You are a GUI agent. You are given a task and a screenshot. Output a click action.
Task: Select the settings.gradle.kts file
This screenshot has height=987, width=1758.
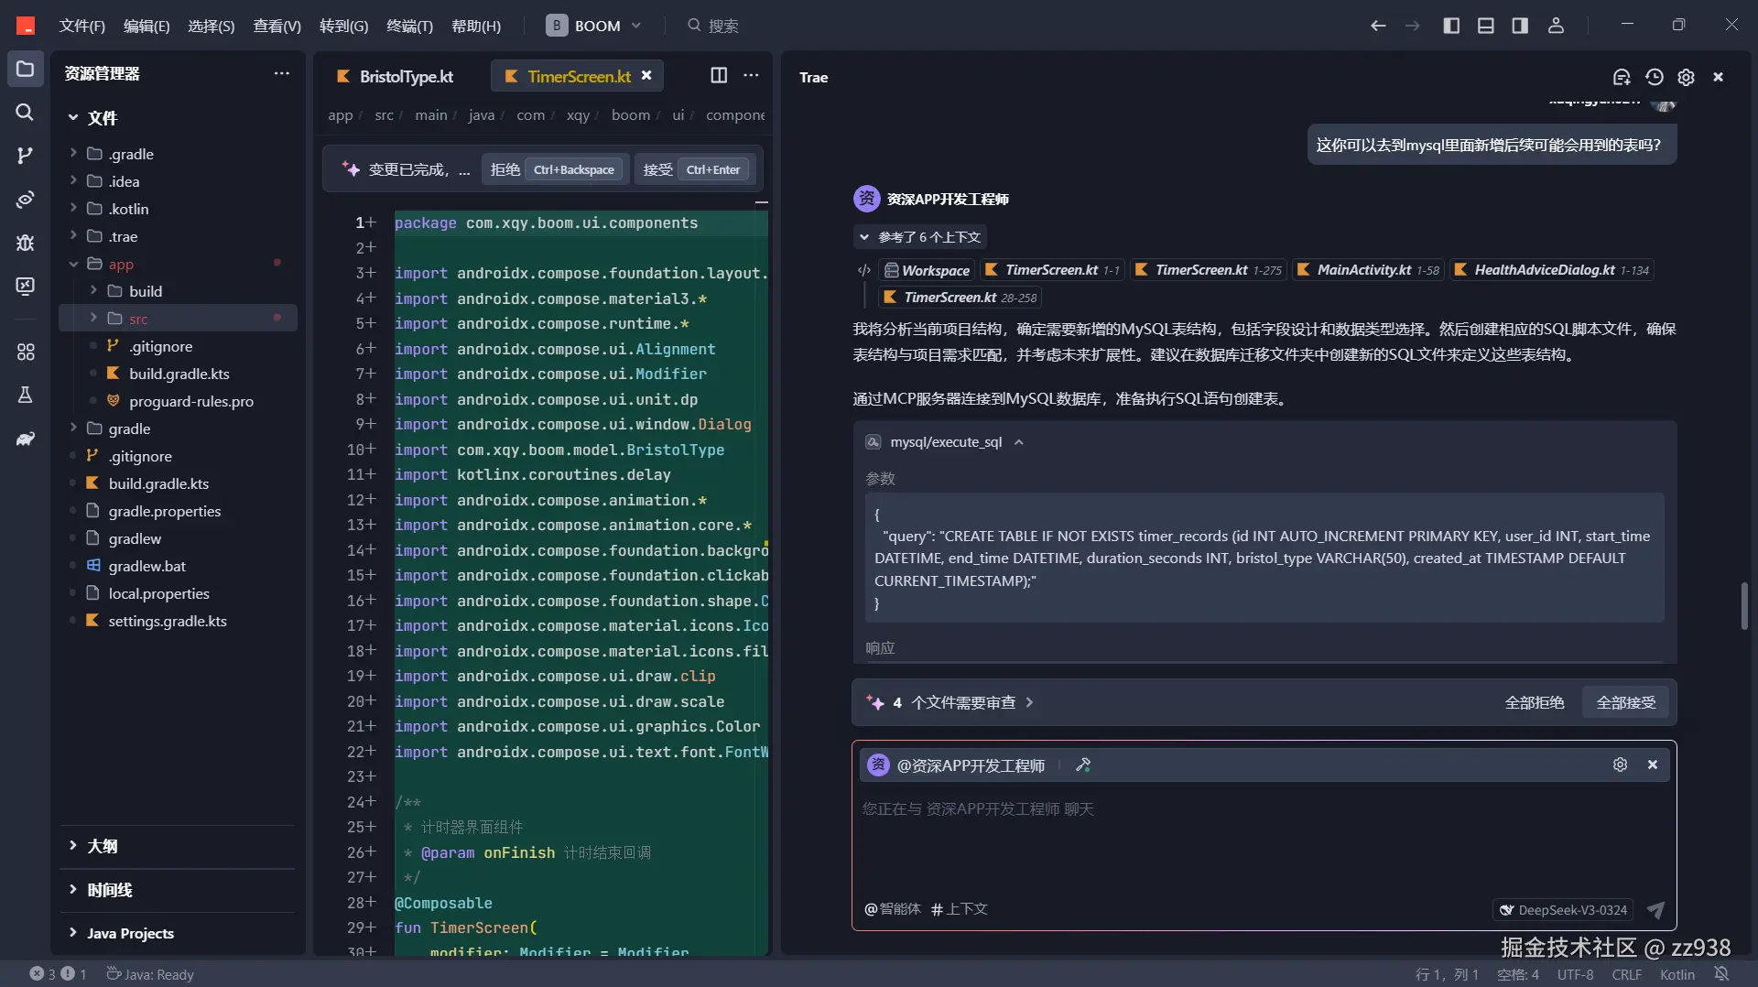[x=168, y=621]
